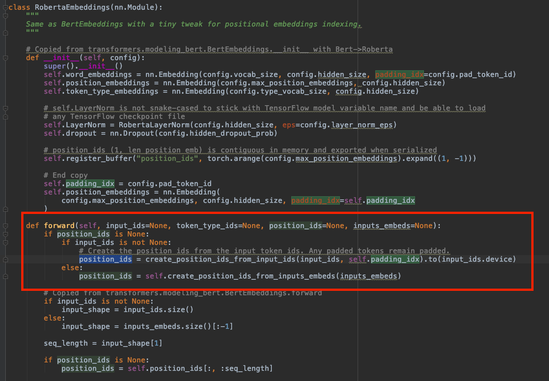Viewport: 549px width, 381px height.
Task: Click 'token_type_ids=None' parameter
Action: [x=218, y=226]
